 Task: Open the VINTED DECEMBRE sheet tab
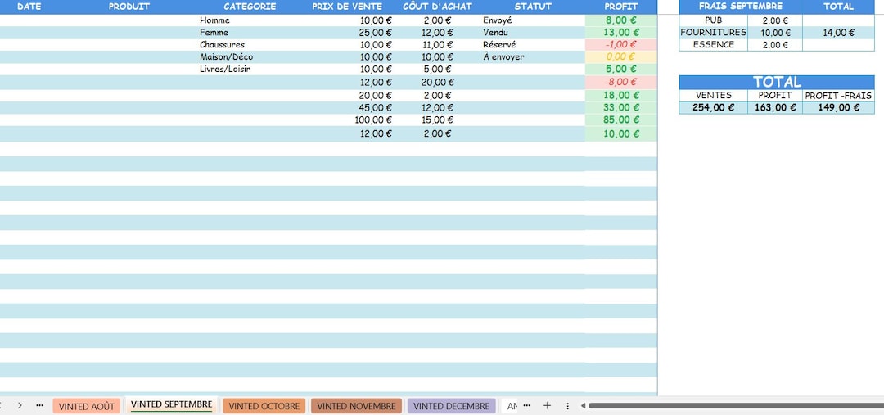[452, 406]
